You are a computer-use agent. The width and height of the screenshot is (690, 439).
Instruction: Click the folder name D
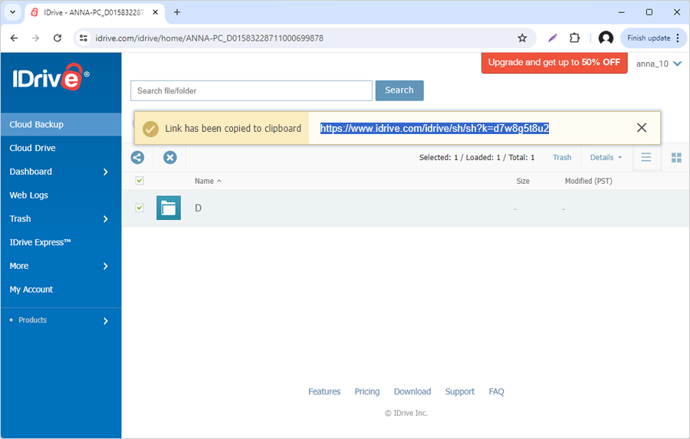198,208
